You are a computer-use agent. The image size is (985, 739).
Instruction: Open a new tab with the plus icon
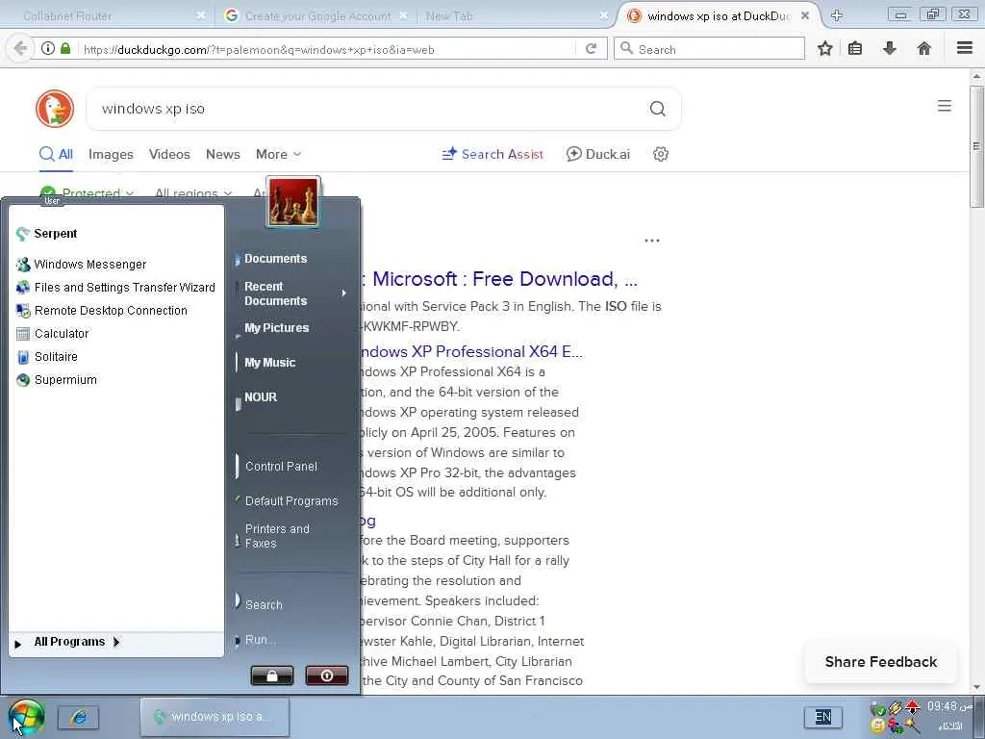tap(837, 15)
